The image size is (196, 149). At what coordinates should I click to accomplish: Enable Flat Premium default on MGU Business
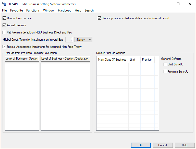(4, 32)
